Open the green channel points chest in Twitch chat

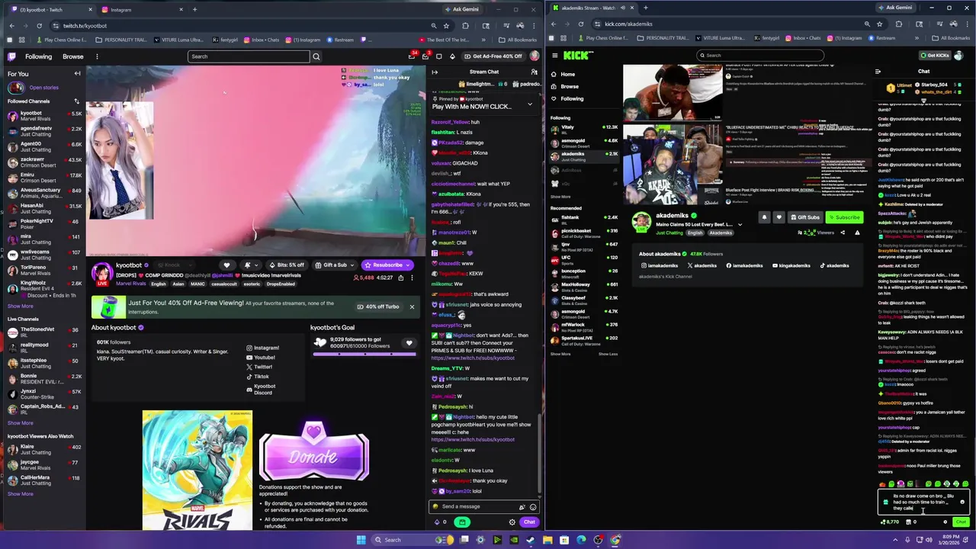pos(462,522)
